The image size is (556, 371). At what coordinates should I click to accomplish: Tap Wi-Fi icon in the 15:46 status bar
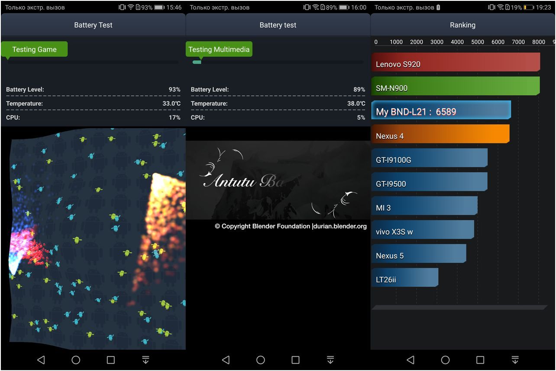130,7
